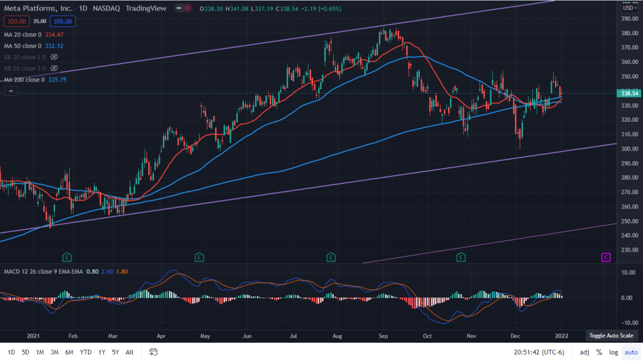Viewport: 643px width, 361px height.
Task: Toggle the log scale option
Action: [613, 352]
